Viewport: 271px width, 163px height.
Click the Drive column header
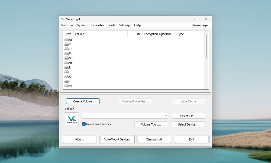(x=68, y=34)
